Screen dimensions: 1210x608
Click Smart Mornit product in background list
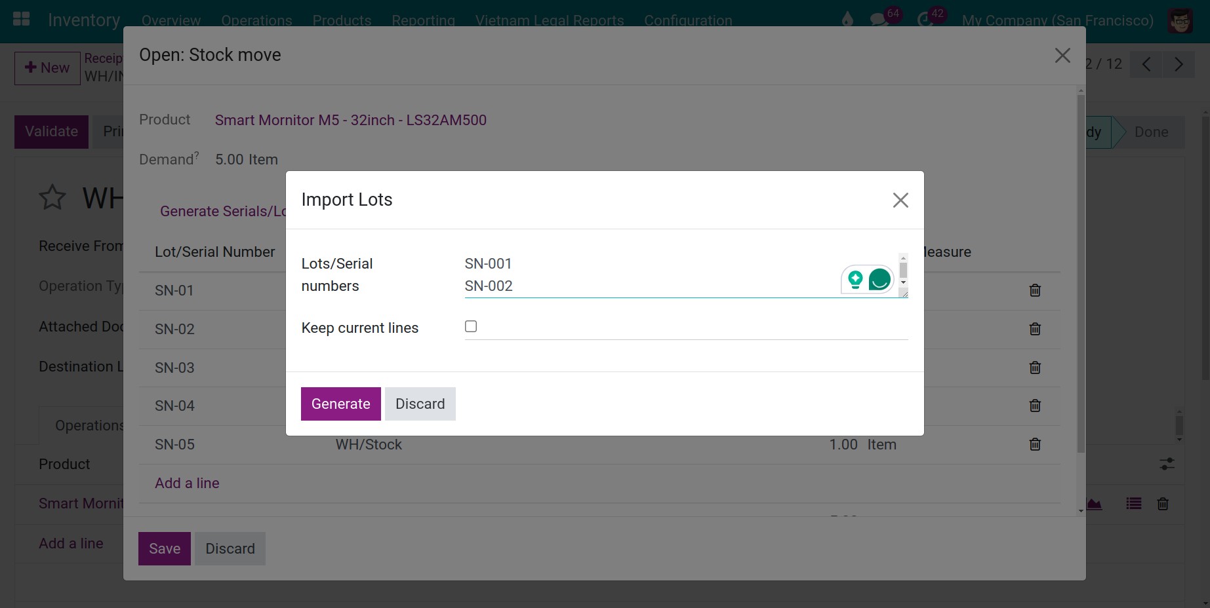(81, 503)
